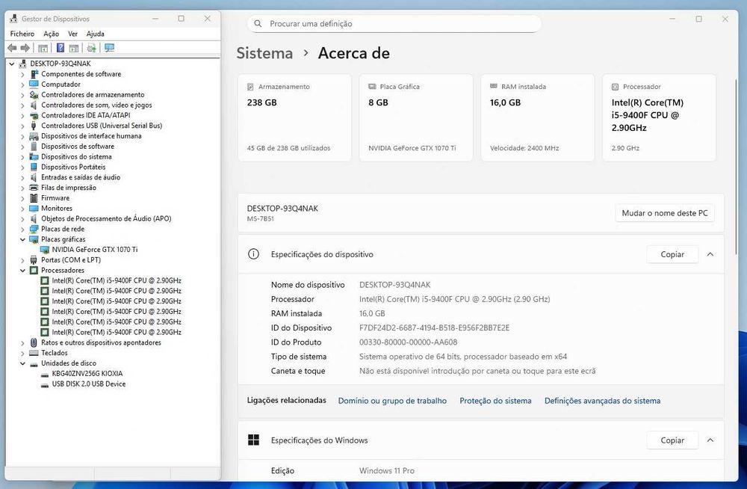
Task: Click the Teclados keyboard icon
Action: tap(34, 353)
